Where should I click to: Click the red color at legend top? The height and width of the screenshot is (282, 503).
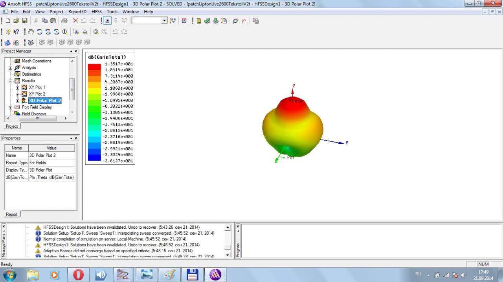94,67
